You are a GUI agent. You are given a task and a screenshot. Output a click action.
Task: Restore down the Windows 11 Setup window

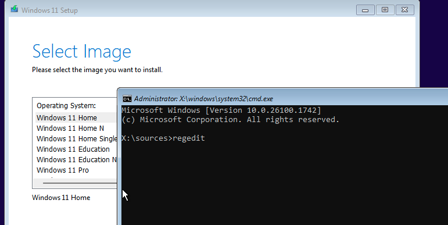pyautogui.click(x=385, y=10)
